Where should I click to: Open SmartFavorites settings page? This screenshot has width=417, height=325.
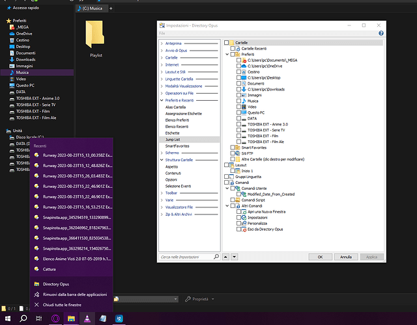[177, 146]
